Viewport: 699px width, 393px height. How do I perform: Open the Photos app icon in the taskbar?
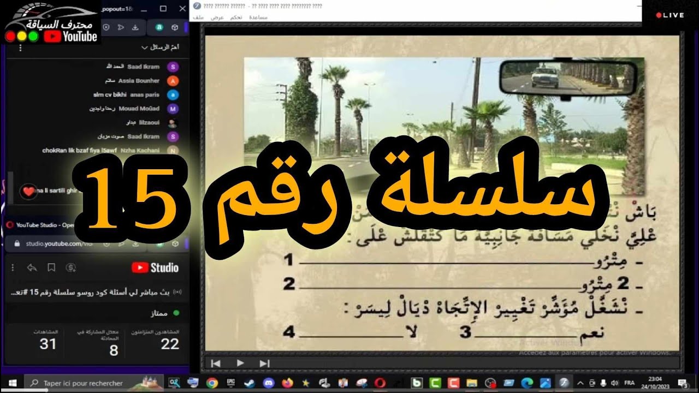point(546,383)
